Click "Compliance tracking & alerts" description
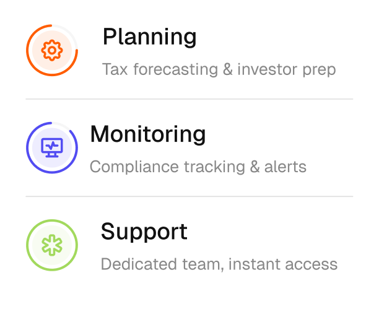The height and width of the screenshot is (322, 379). 198,167
